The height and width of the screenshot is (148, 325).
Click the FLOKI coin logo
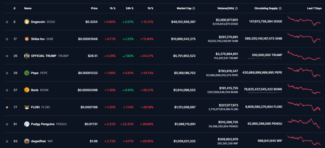click(x=27, y=107)
